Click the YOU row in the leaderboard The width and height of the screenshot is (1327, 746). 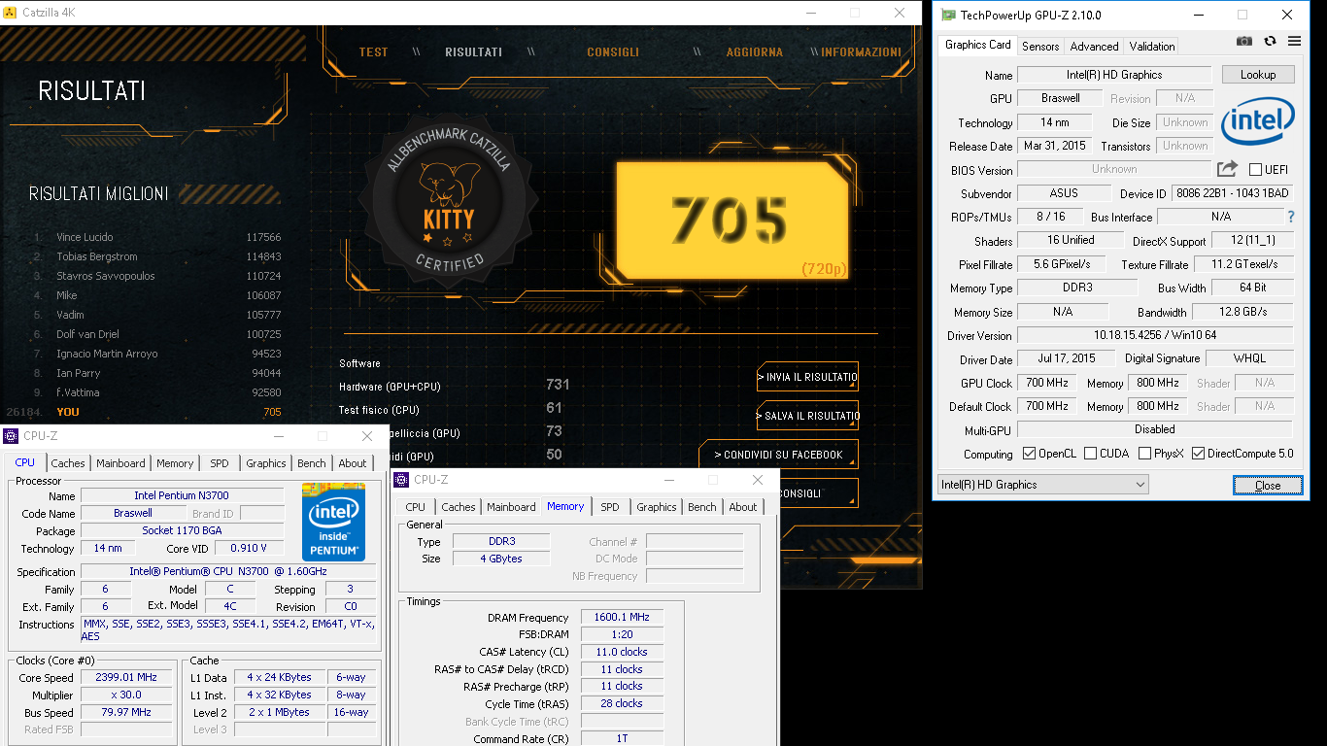[x=144, y=412]
